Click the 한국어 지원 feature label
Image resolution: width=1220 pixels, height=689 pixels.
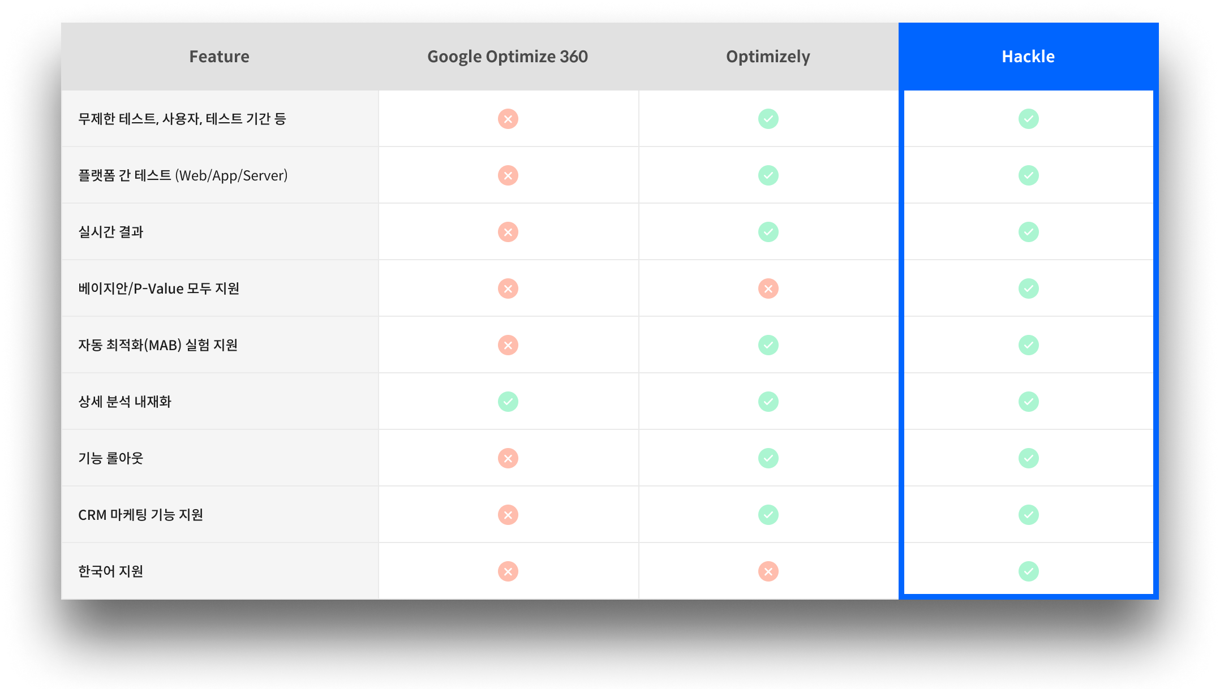pyautogui.click(x=110, y=571)
